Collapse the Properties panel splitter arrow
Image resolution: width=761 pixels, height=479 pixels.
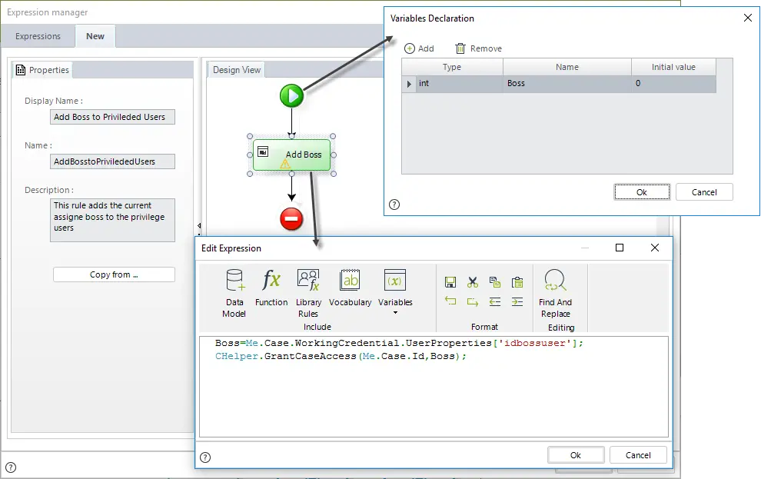tap(199, 226)
